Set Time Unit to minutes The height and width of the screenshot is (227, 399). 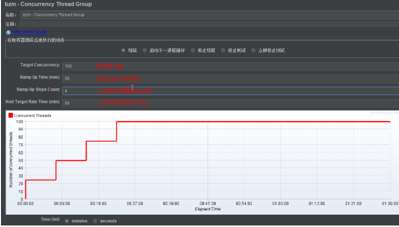pyautogui.click(x=66, y=221)
